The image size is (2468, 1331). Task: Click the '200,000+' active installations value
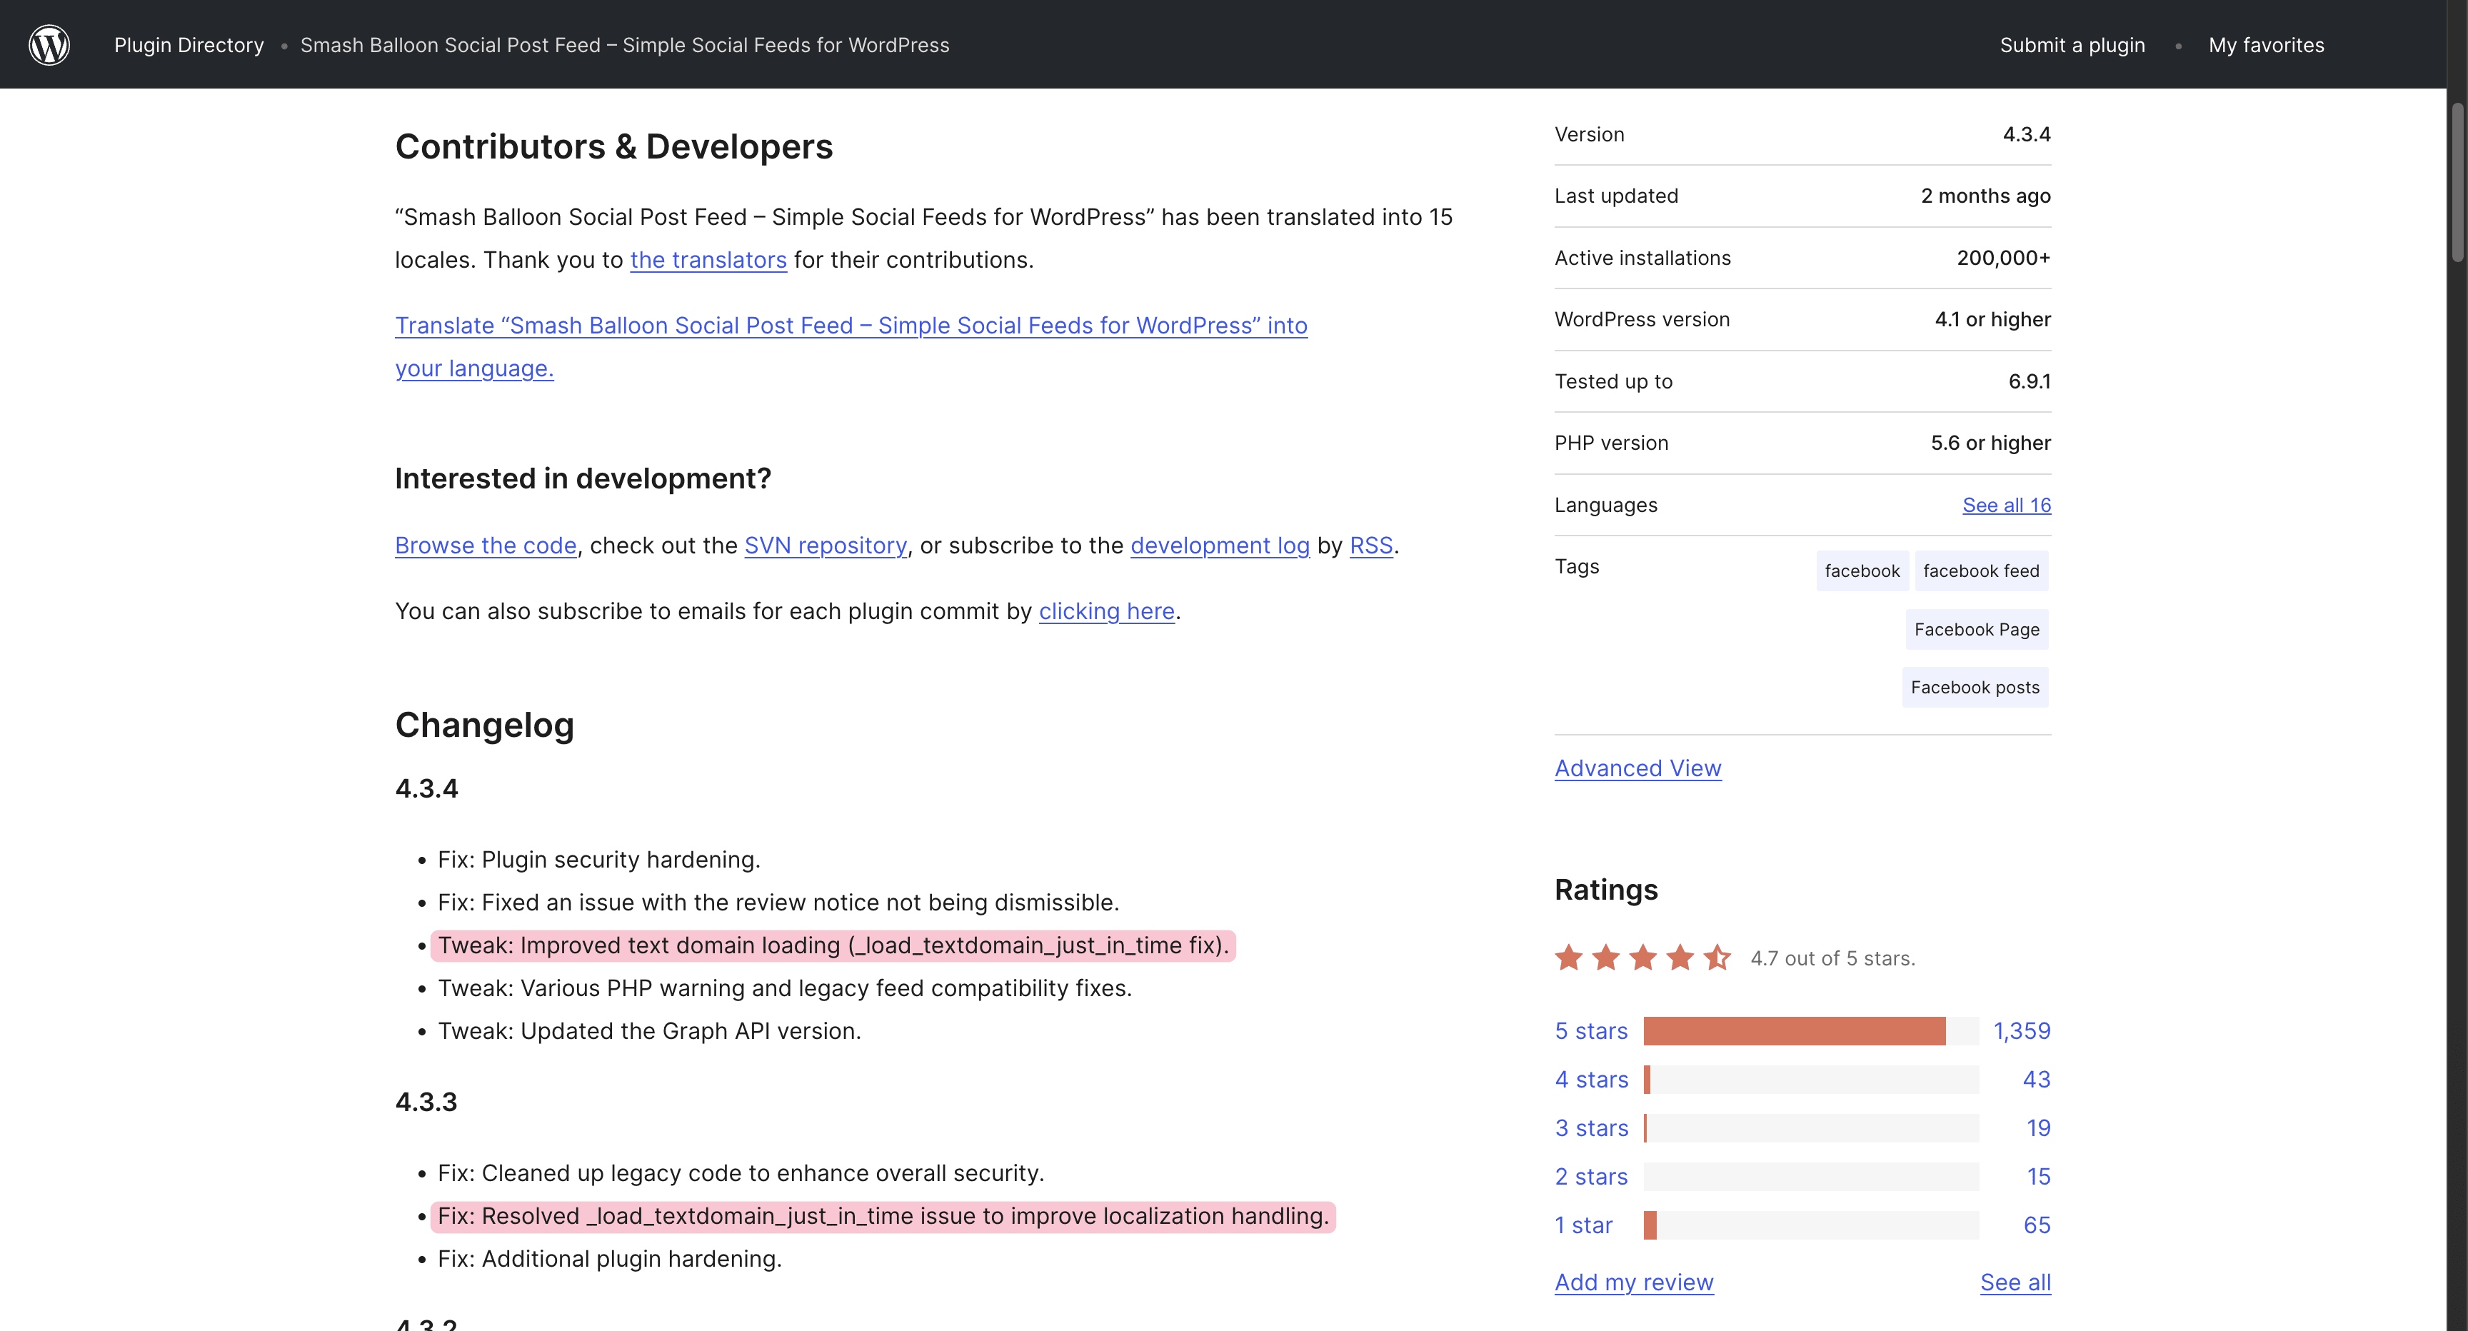coord(2003,258)
